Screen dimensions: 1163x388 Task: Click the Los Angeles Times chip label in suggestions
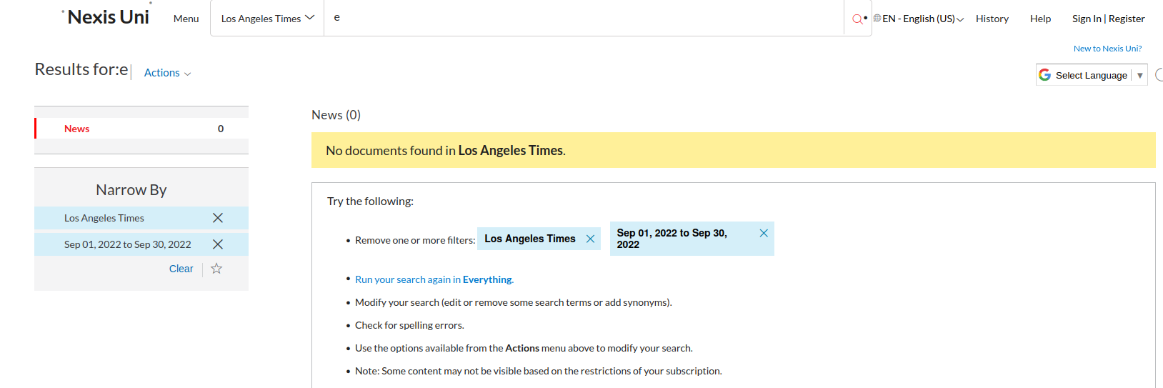point(530,239)
